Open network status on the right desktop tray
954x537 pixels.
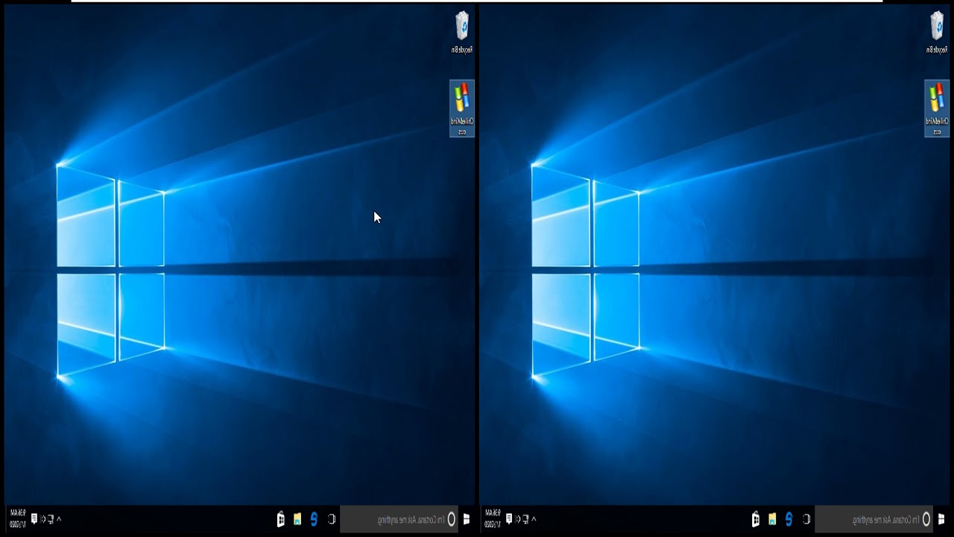click(x=525, y=519)
